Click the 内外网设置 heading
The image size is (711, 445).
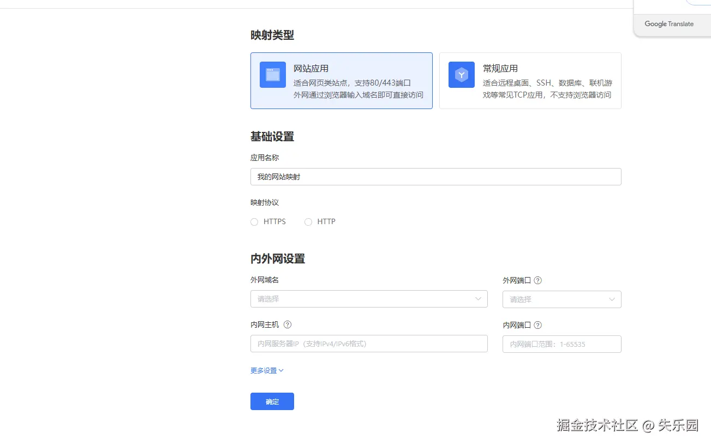click(278, 259)
